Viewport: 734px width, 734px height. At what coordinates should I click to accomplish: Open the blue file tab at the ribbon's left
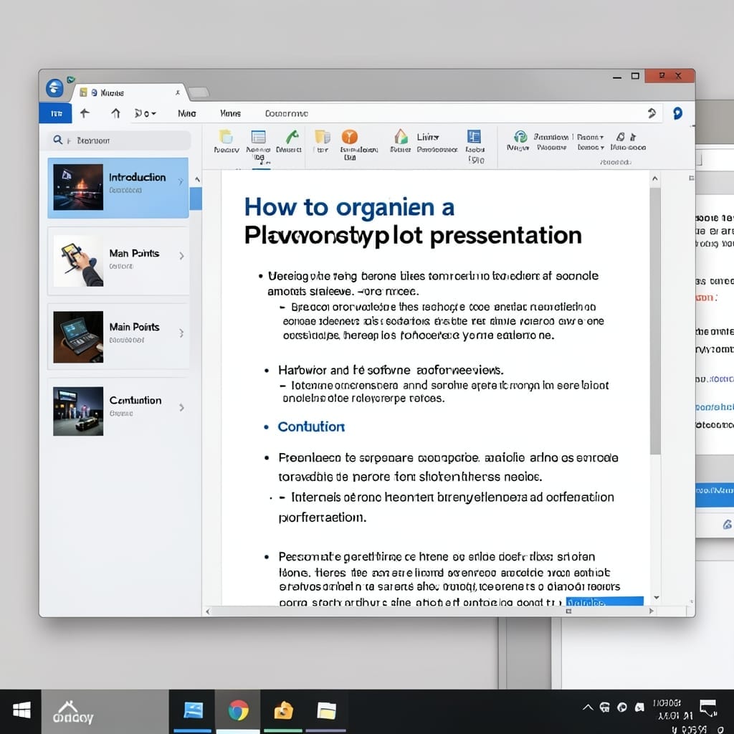[x=55, y=113]
